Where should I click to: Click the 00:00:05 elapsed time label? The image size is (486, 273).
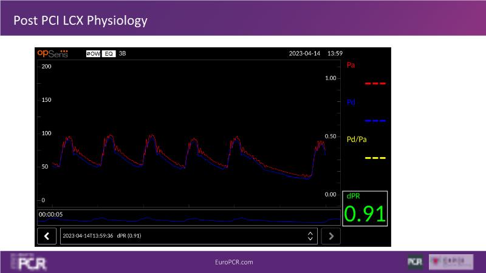(x=50, y=214)
